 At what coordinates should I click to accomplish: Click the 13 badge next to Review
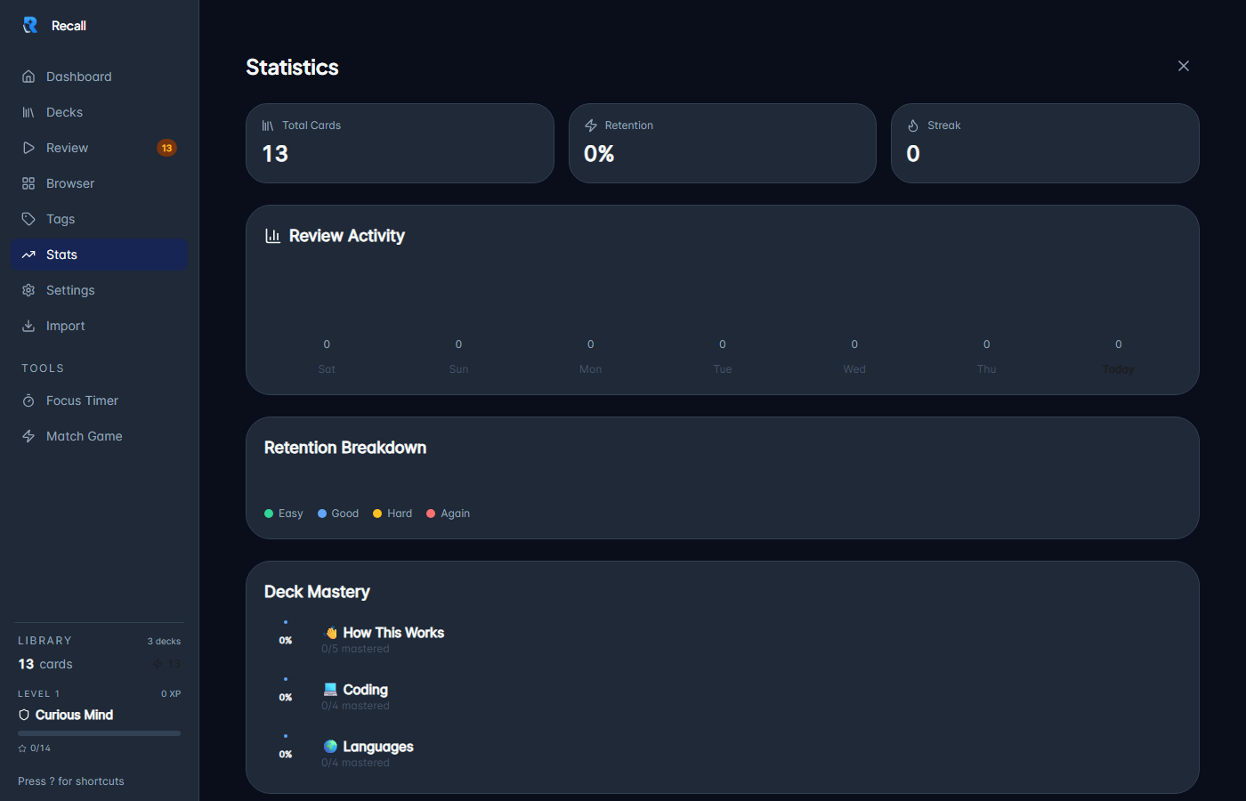tap(167, 148)
